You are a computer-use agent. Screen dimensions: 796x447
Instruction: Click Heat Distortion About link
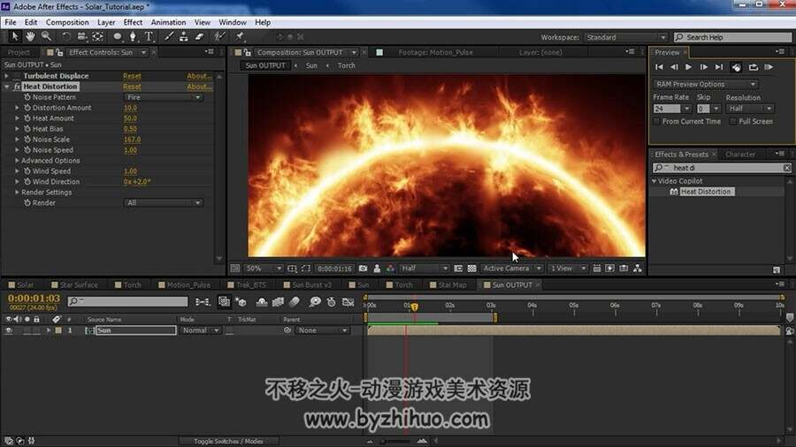pyautogui.click(x=199, y=87)
